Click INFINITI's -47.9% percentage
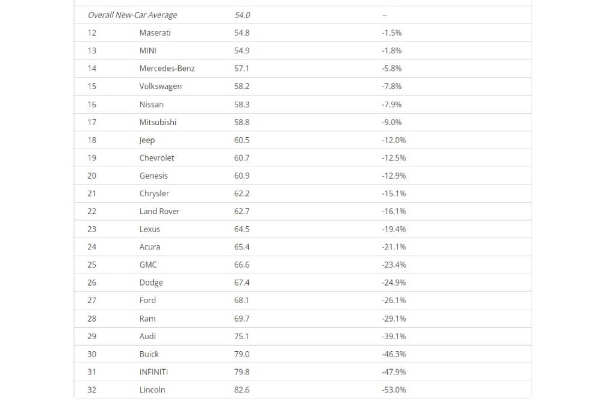 pyautogui.click(x=394, y=372)
